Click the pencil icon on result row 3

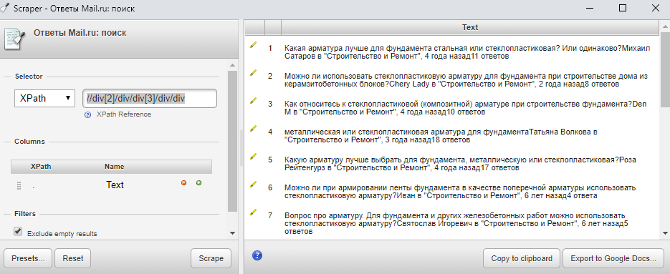(254, 100)
